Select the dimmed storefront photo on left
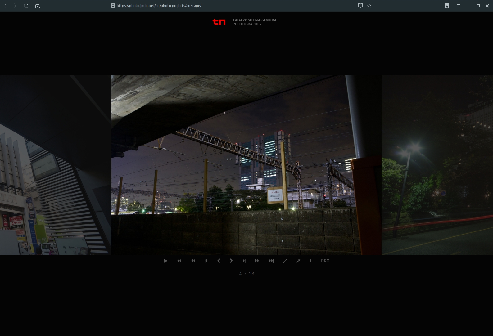Screen dimensions: 493x336 click(x=56, y=165)
